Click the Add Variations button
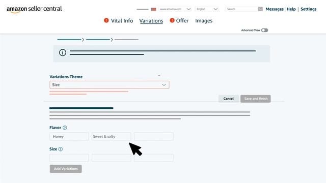 point(66,169)
